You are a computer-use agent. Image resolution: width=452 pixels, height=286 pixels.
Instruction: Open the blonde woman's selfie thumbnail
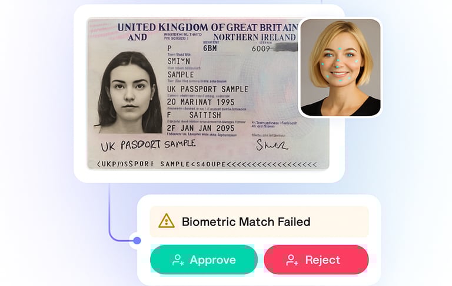[340, 68]
